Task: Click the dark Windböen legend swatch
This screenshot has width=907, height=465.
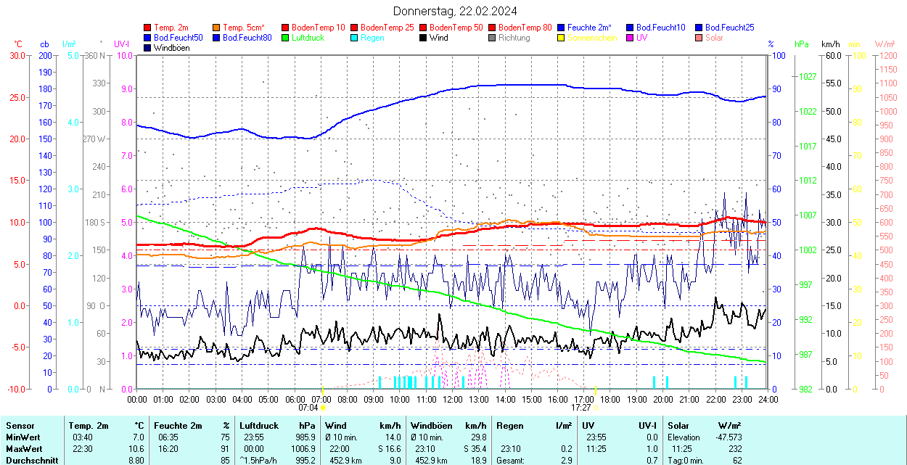Action: 148,48
